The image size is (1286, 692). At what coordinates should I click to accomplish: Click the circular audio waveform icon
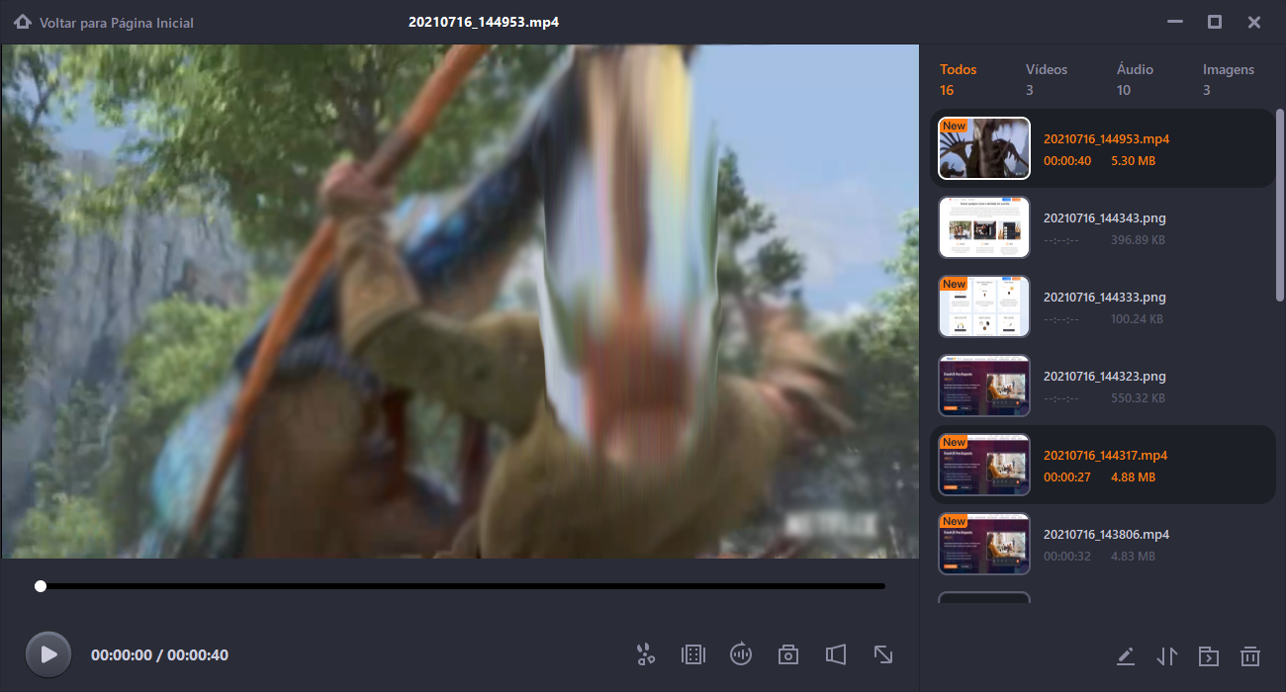[741, 654]
